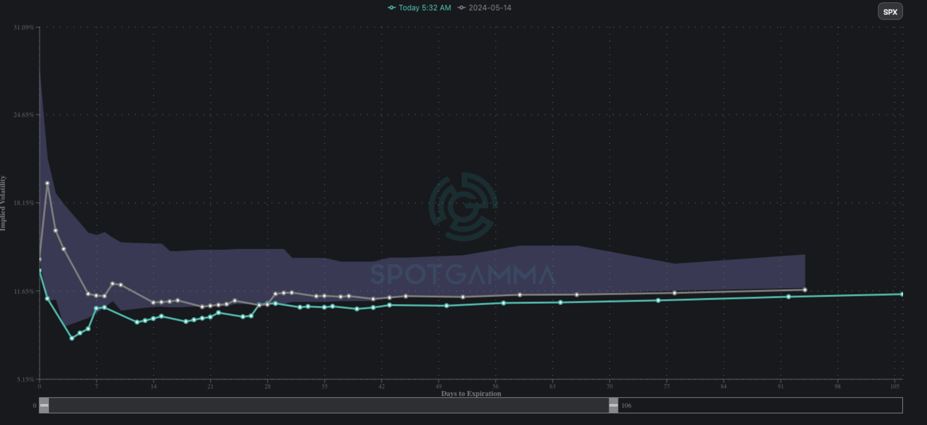Click the gray legend marker icon
927x425 pixels.
(x=462, y=8)
